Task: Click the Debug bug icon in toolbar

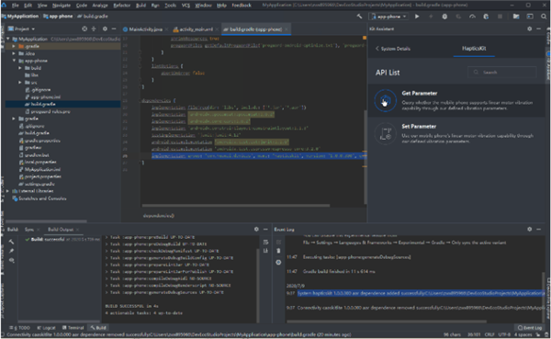Action: pos(444,17)
